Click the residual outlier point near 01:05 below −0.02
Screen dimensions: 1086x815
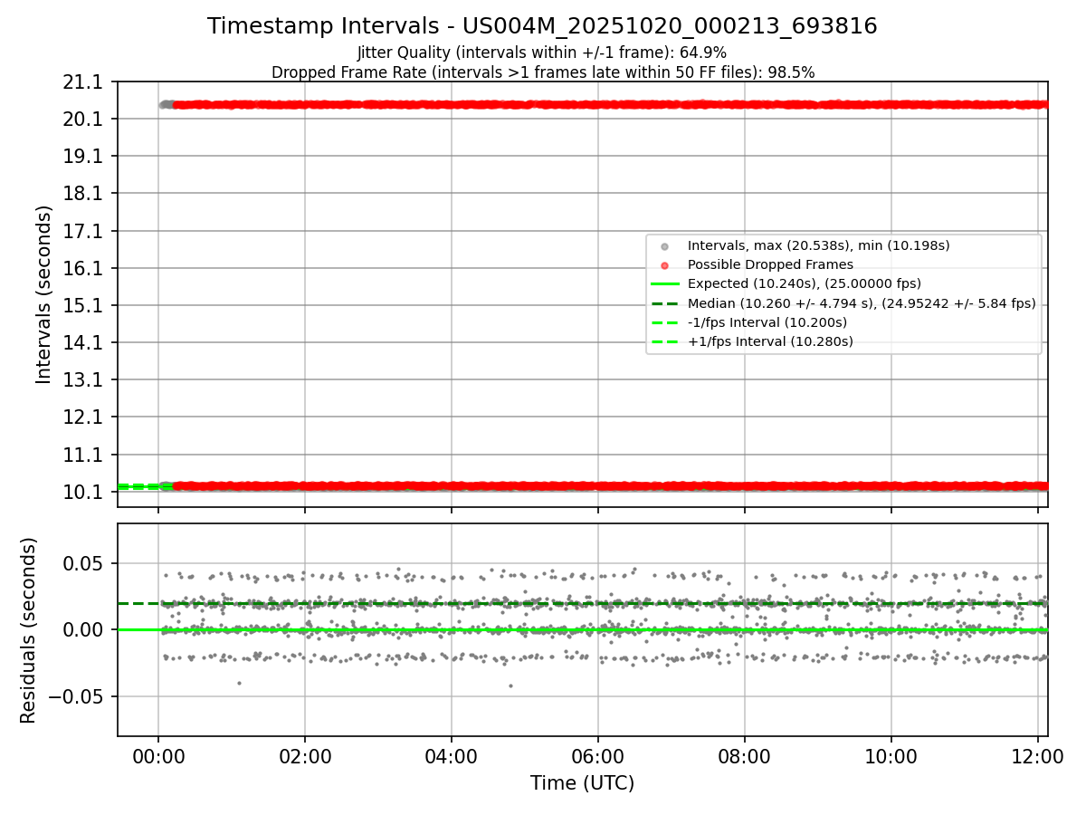pyautogui.click(x=239, y=683)
